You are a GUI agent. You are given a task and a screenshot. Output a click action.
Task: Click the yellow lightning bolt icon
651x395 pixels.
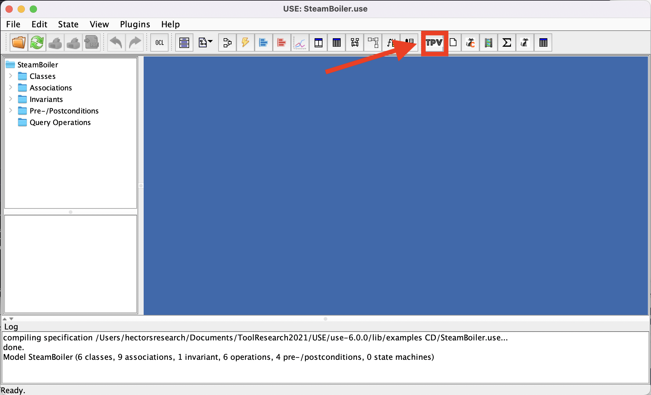(245, 42)
